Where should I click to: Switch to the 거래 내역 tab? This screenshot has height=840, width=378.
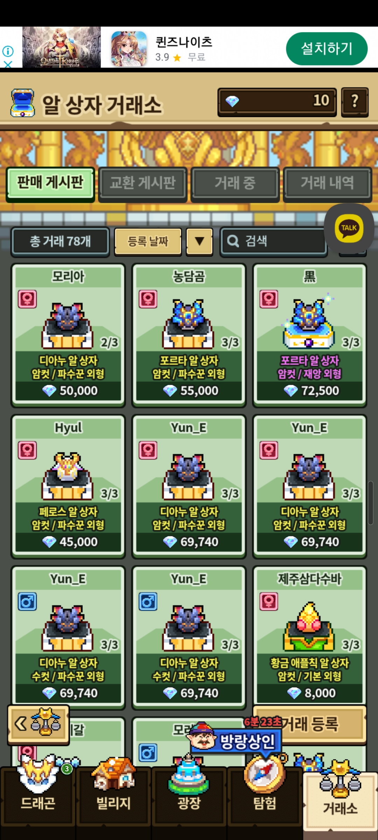327,183
